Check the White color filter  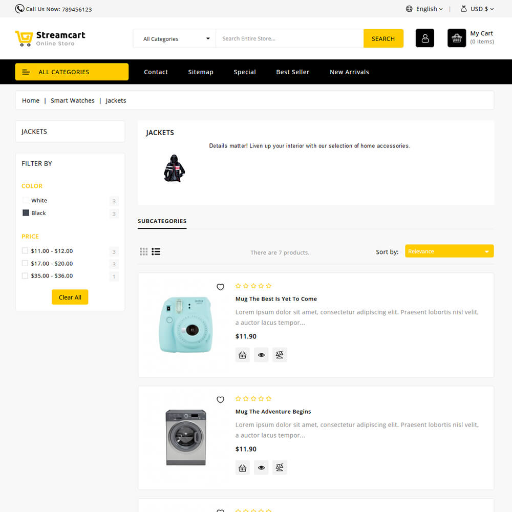pos(26,200)
